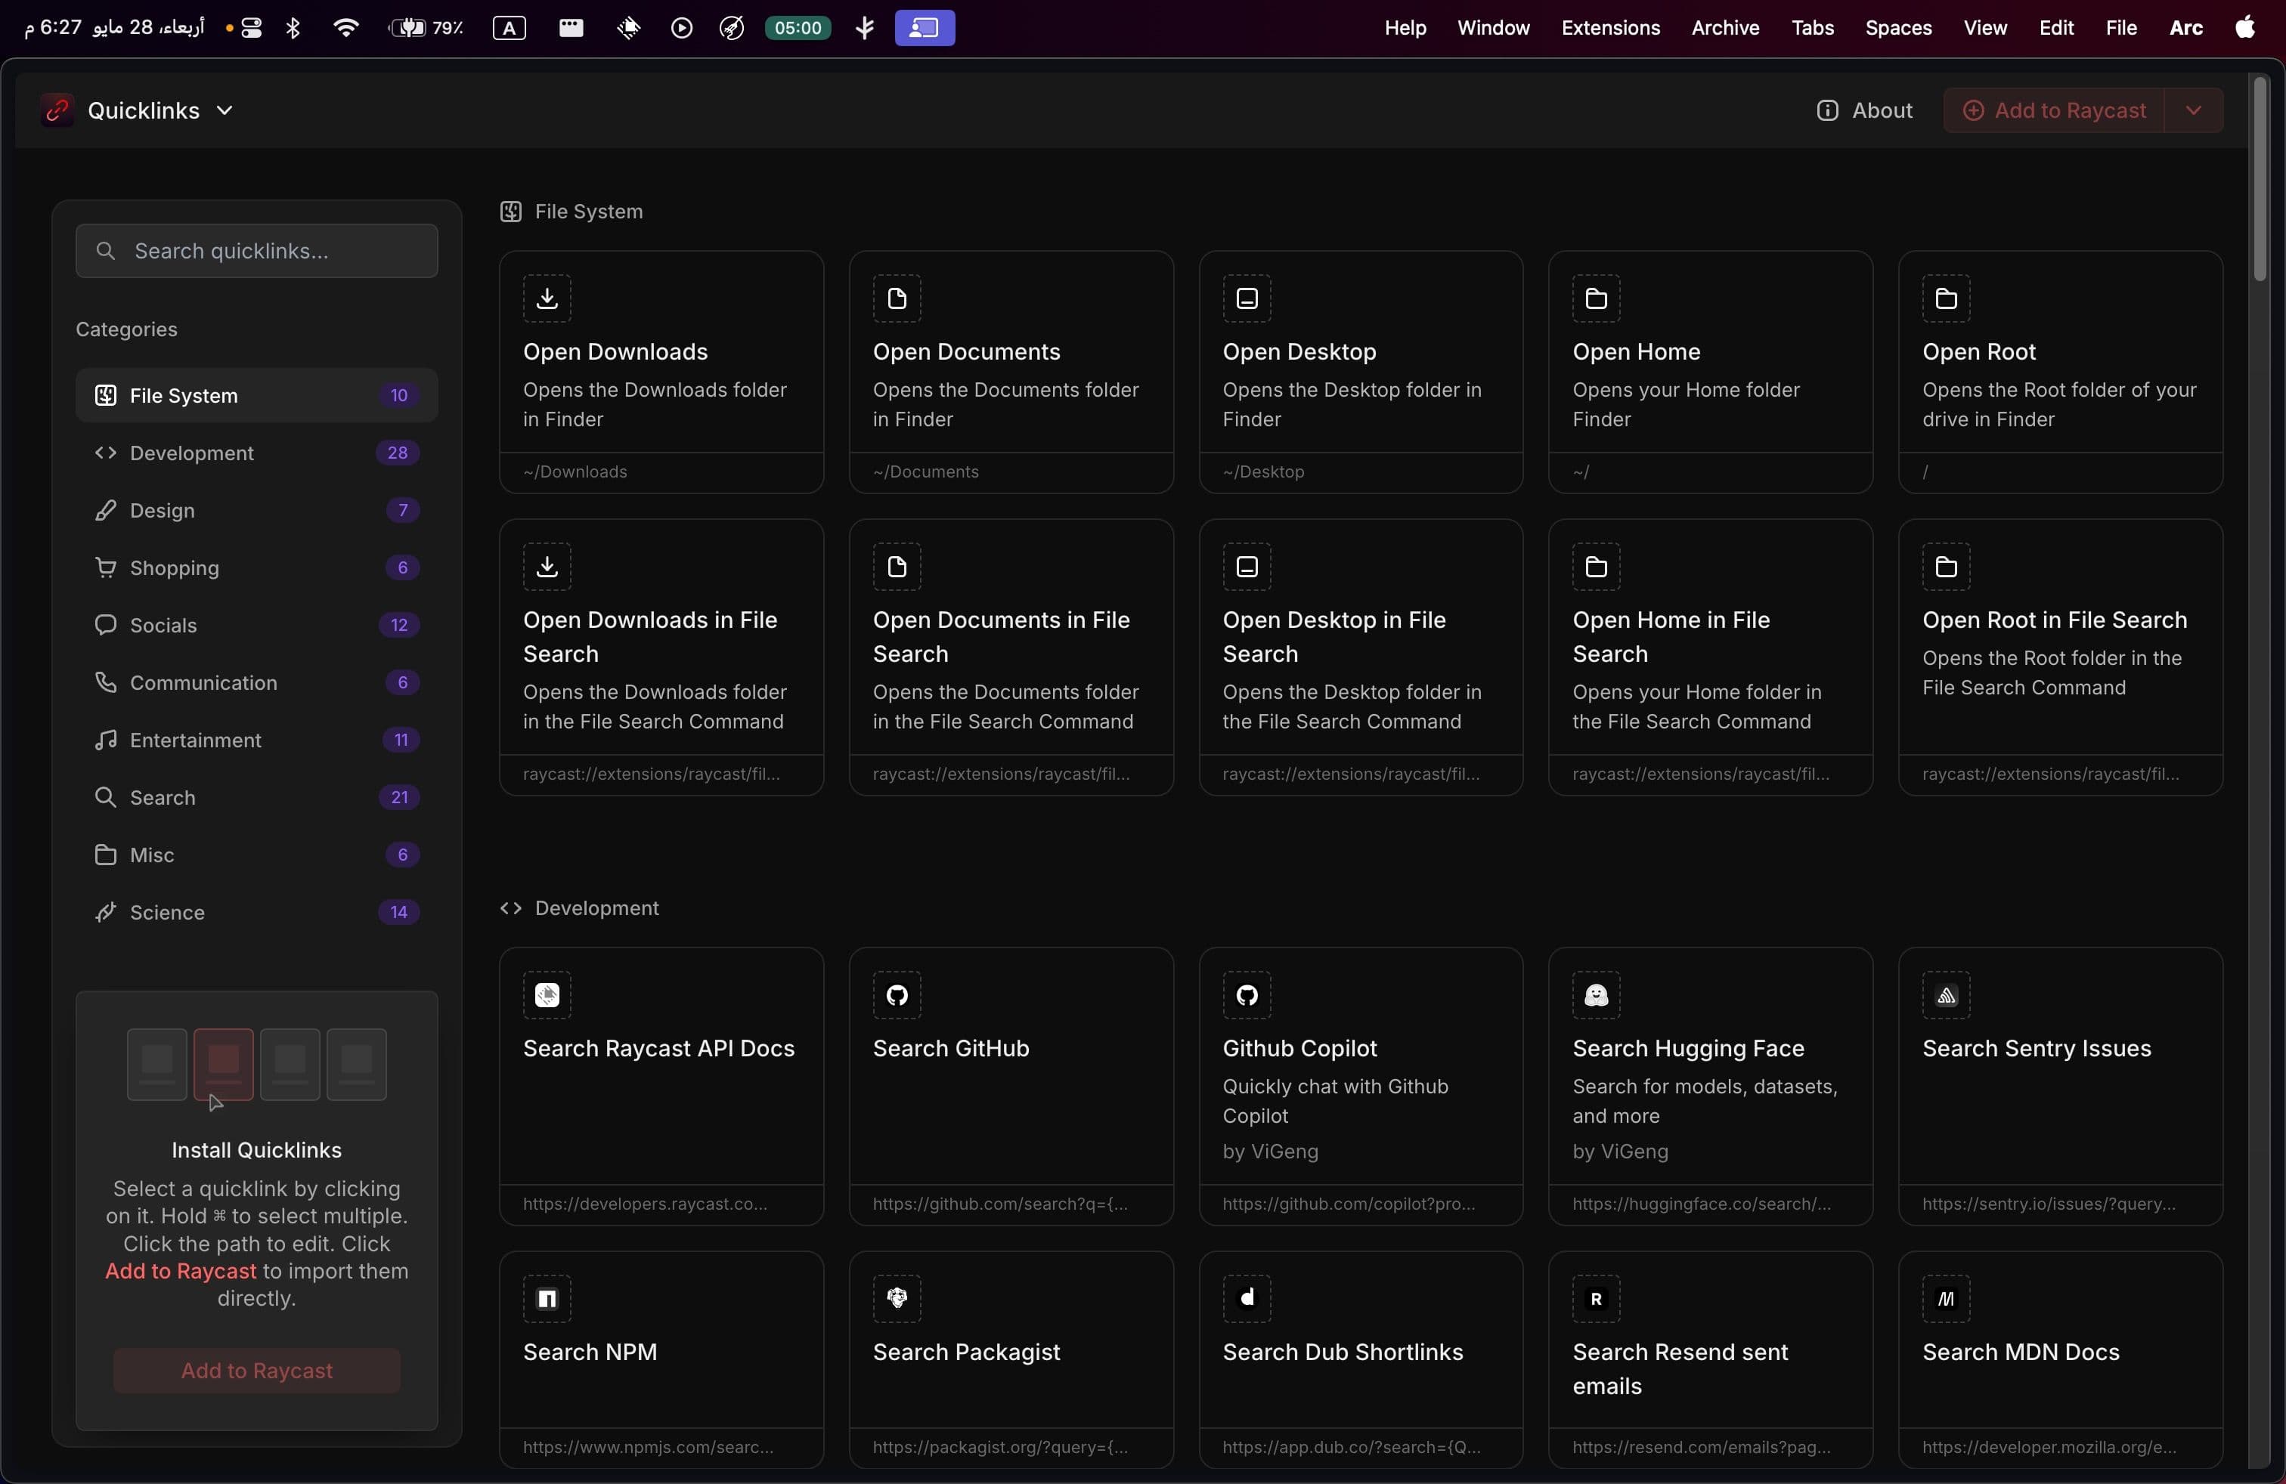2286x1484 pixels.
Task: Click the Dub icon on Search Dub Shortlinks
Action: click(x=1246, y=1299)
